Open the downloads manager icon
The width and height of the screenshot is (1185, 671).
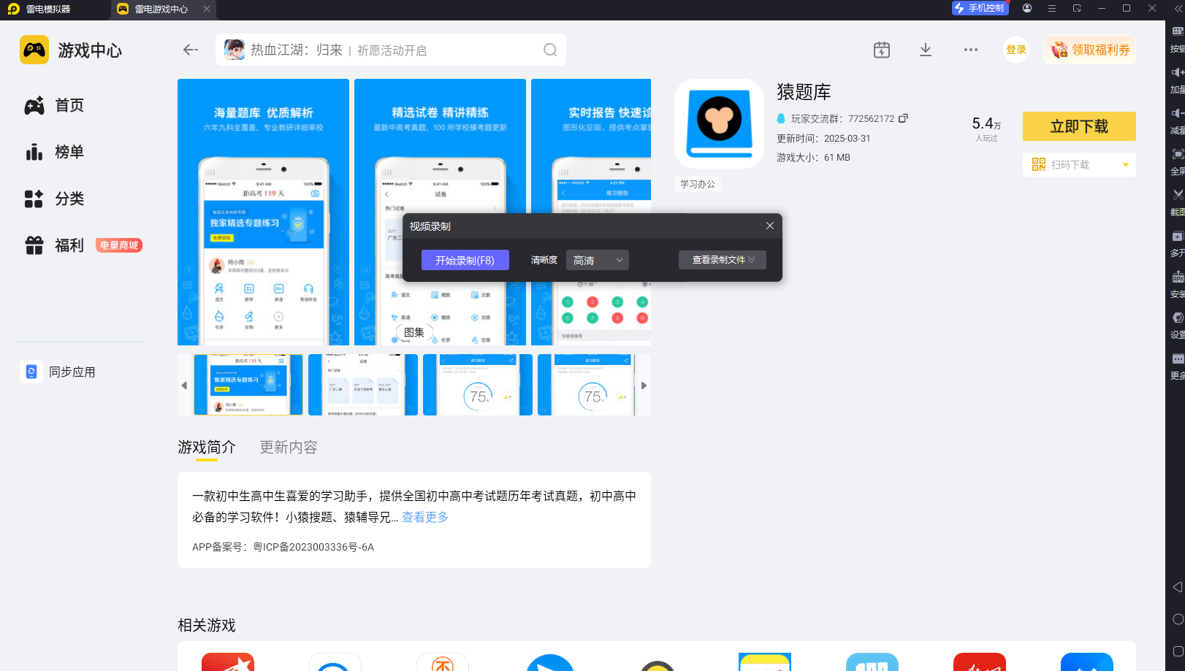[x=926, y=50]
